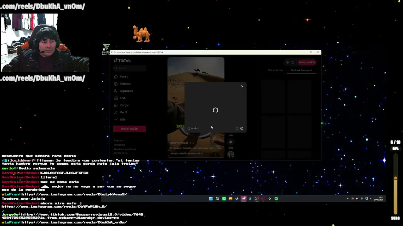403x226 pixels.
Task: Click the TikTok logo in the sidebar
Action: 122,61
